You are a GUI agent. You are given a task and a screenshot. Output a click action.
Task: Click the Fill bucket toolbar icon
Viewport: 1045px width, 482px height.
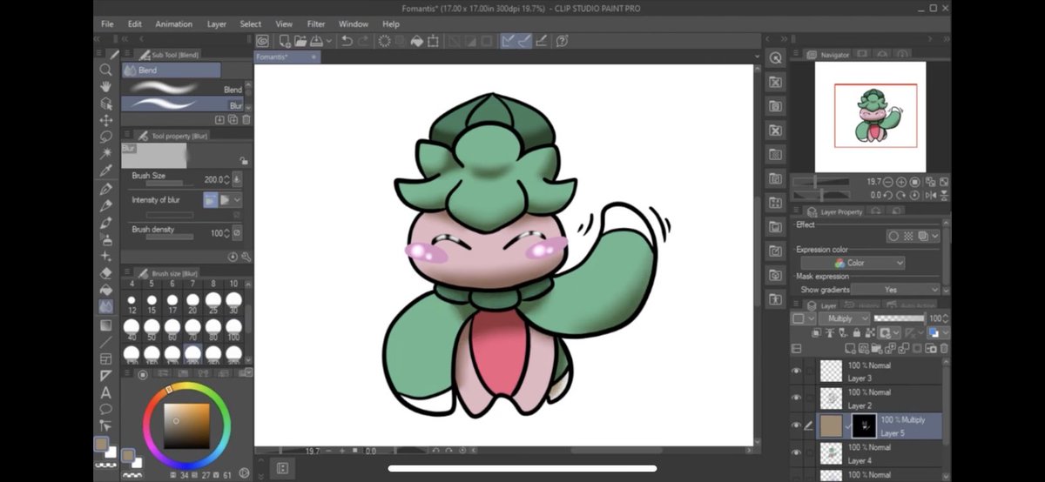(x=416, y=41)
